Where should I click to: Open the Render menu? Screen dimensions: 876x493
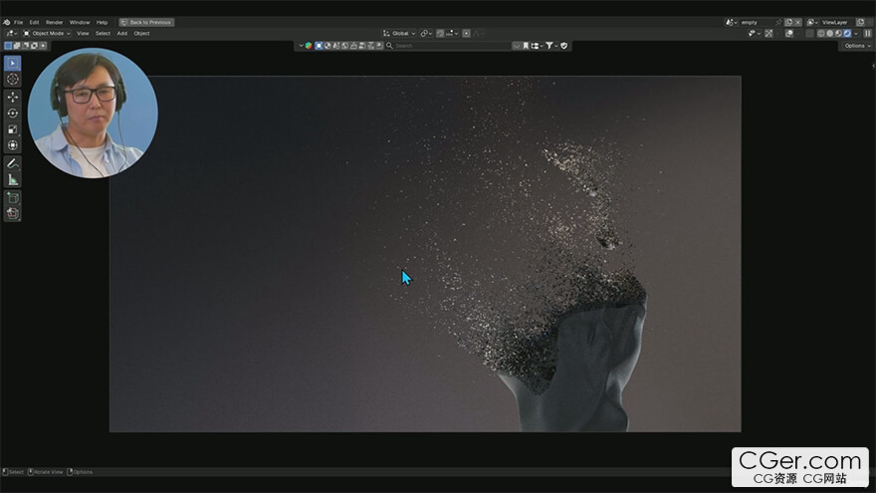pyautogui.click(x=54, y=22)
